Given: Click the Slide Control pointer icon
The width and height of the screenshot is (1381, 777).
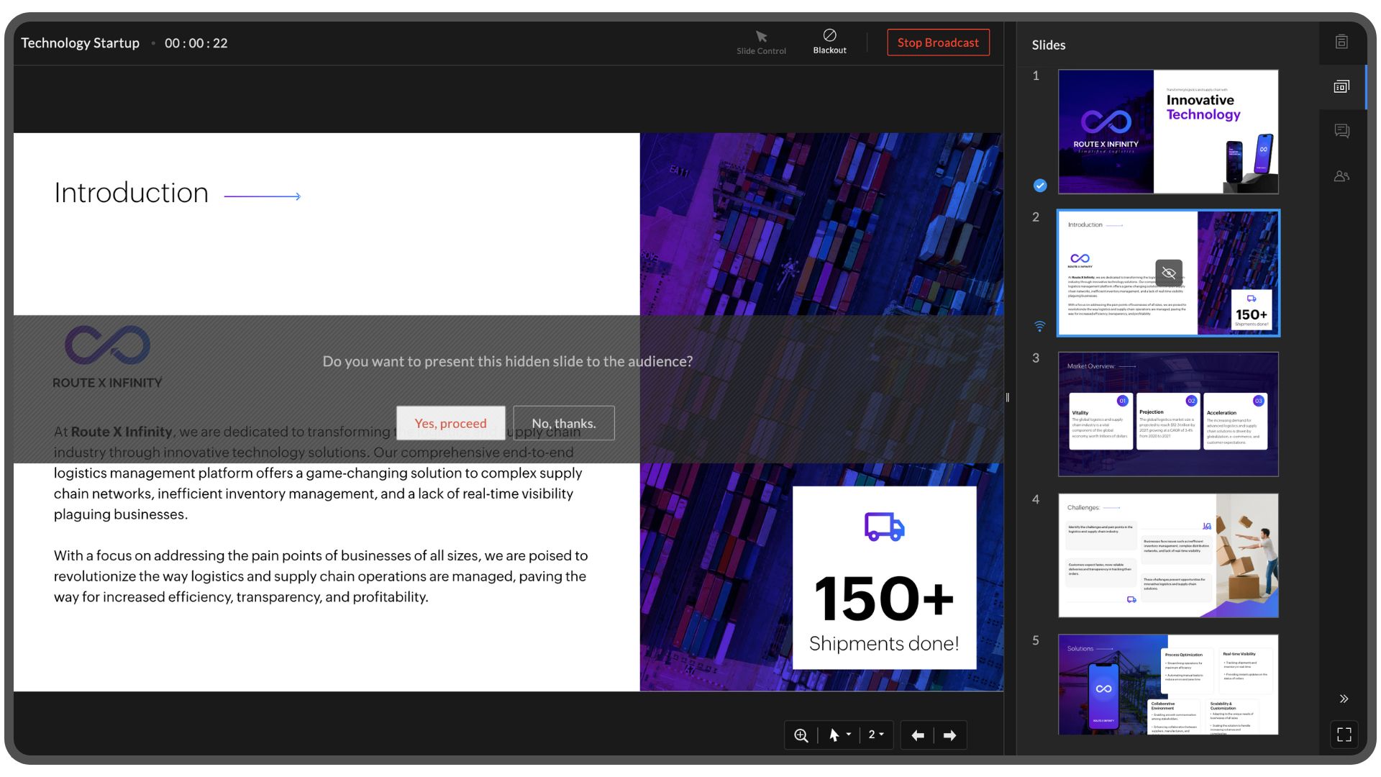Looking at the screenshot, I should [x=761, y=37].
